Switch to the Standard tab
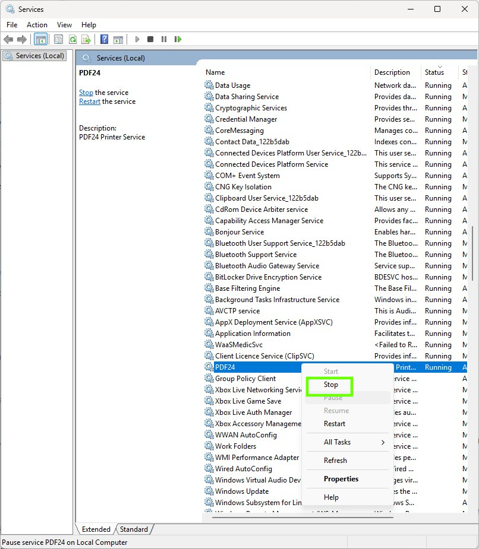The image size is (479, 549). point(134,529)
